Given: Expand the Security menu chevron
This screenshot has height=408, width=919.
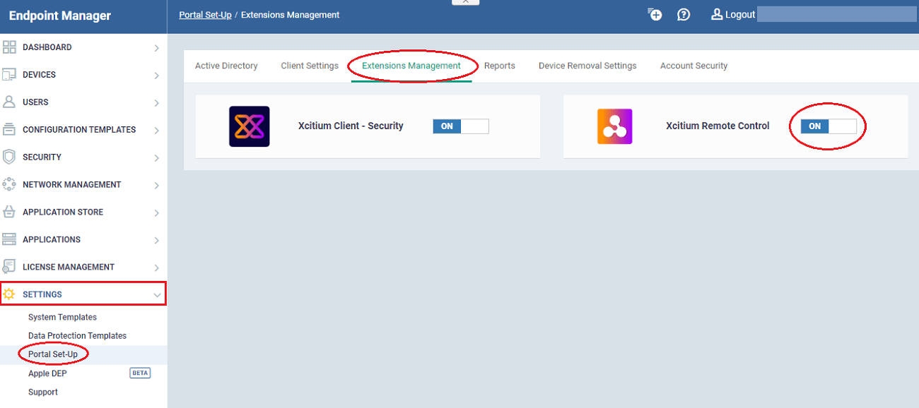Looking at the screenshot, I should pyautogui.click(x=157, y=158).
